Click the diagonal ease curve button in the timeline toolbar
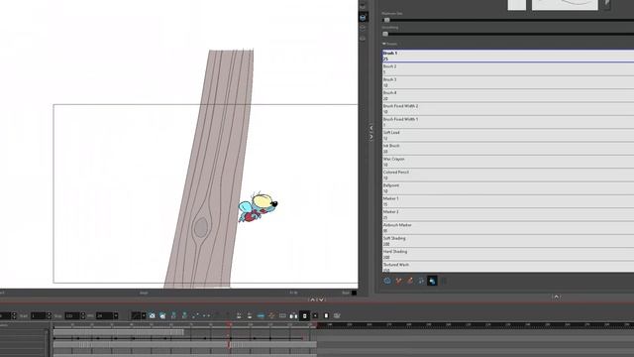The image size is (634, 357). tap(136, 315)
